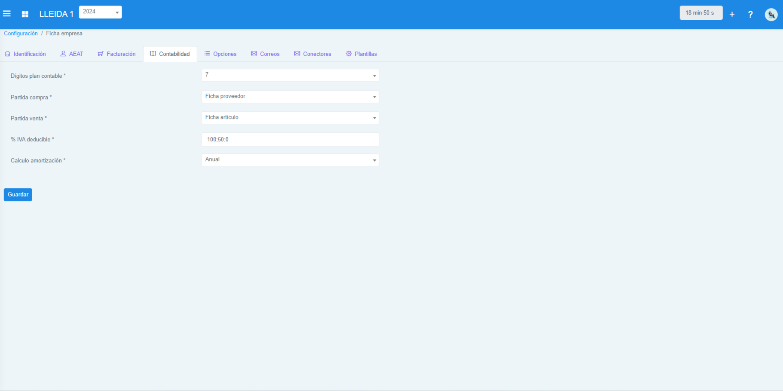The height and width of the screenshot is (391, 783).
Task: Click the Identificación home icon
Action: point(8,54)
